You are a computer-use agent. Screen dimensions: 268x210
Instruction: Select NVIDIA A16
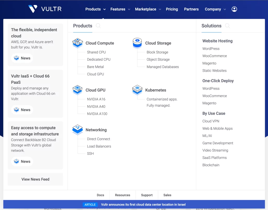[x=96, y=99]
